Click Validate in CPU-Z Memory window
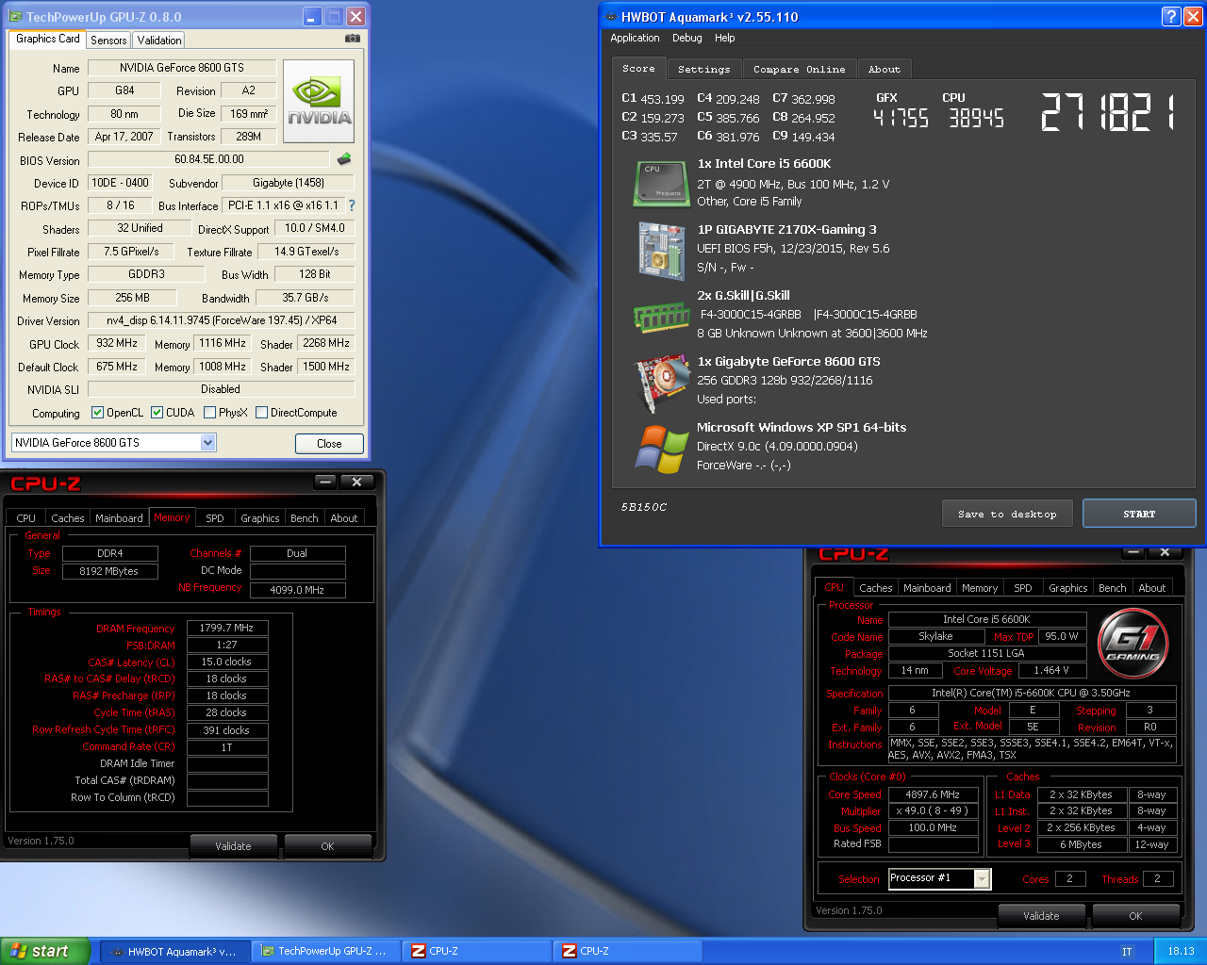 pos(233,846)
